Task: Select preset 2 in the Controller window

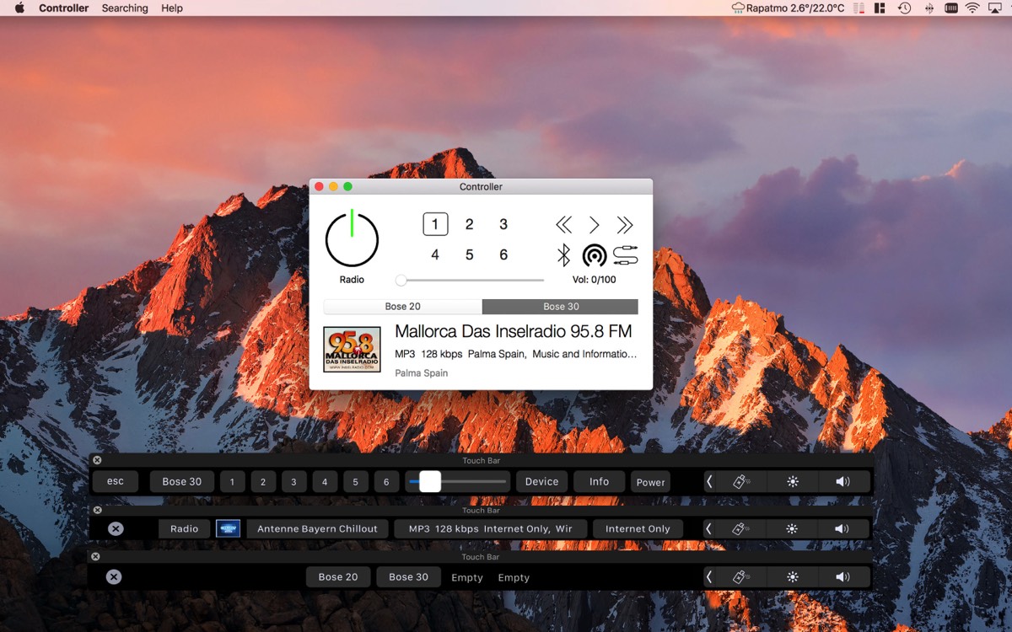Action: 470,224
